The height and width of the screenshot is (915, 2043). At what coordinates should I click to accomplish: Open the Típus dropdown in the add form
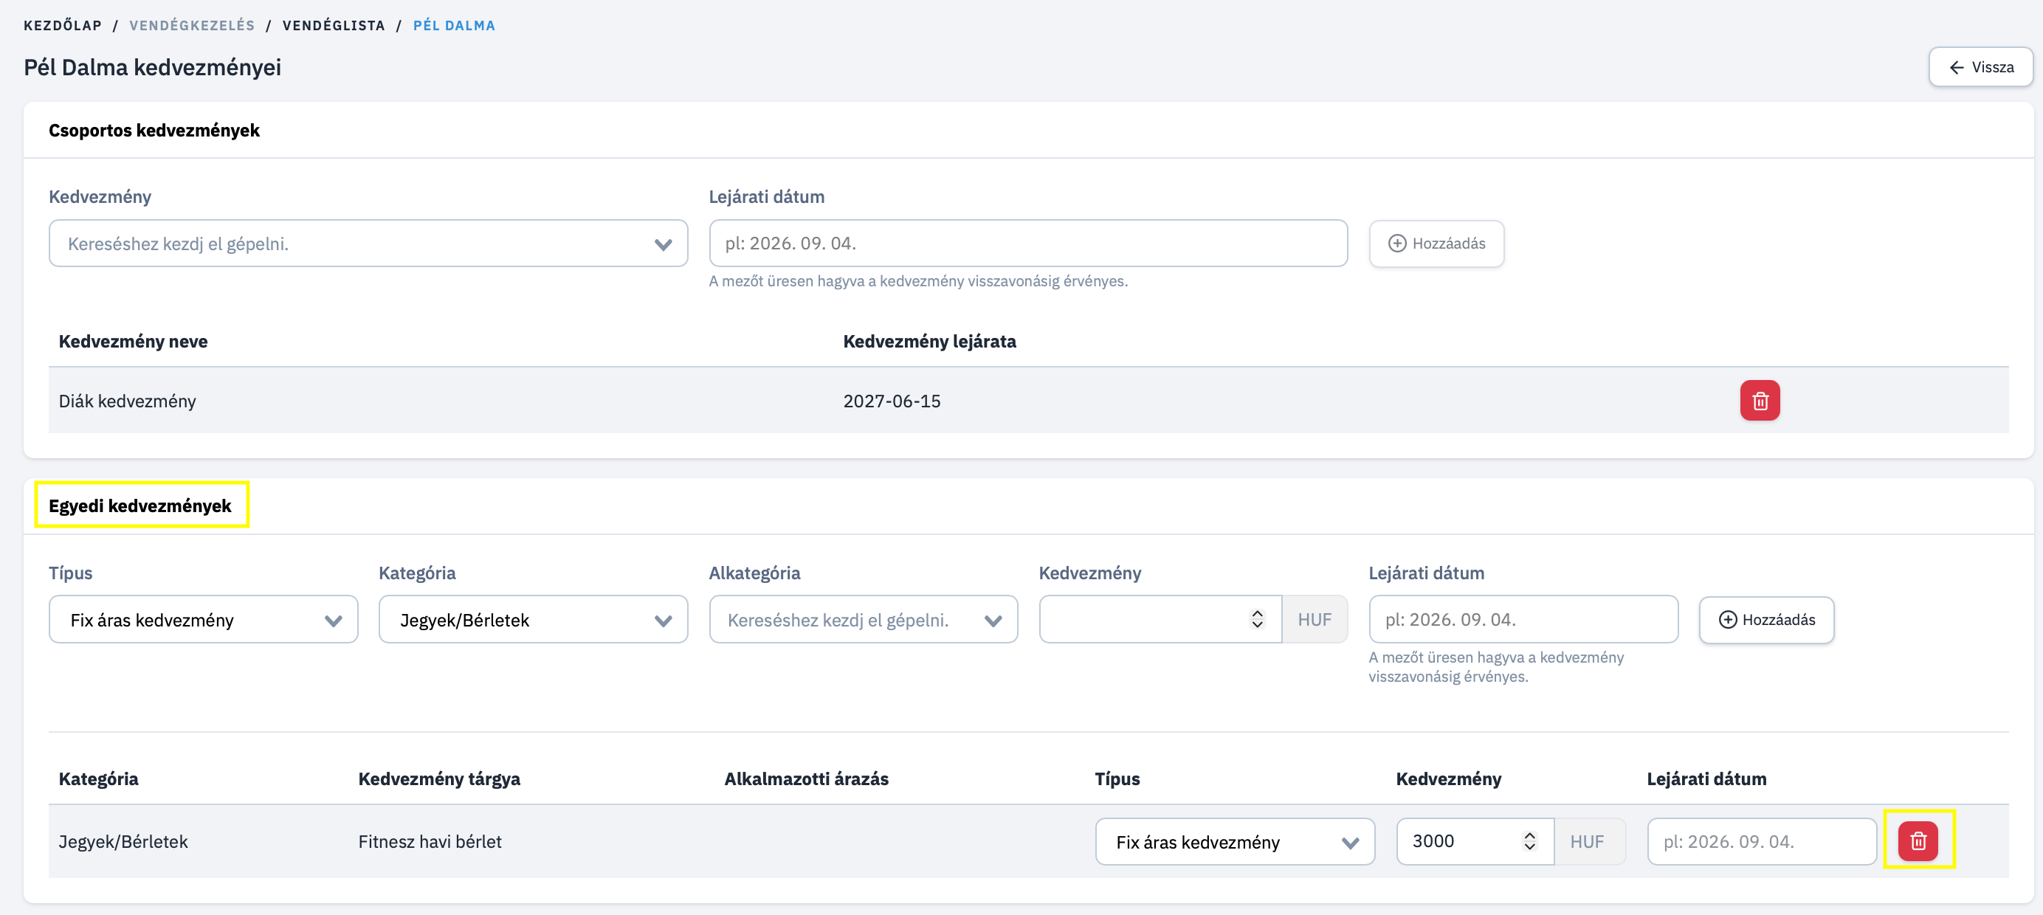point(203,619)
